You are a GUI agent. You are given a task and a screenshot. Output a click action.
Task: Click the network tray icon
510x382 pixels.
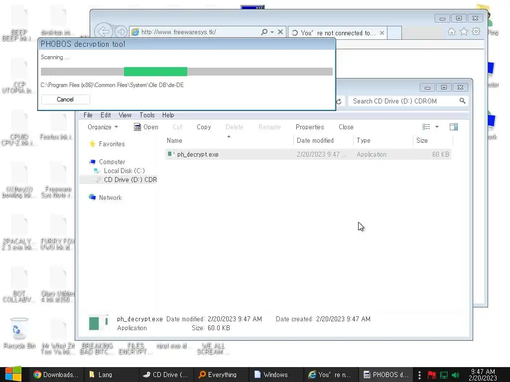(444, 375)
